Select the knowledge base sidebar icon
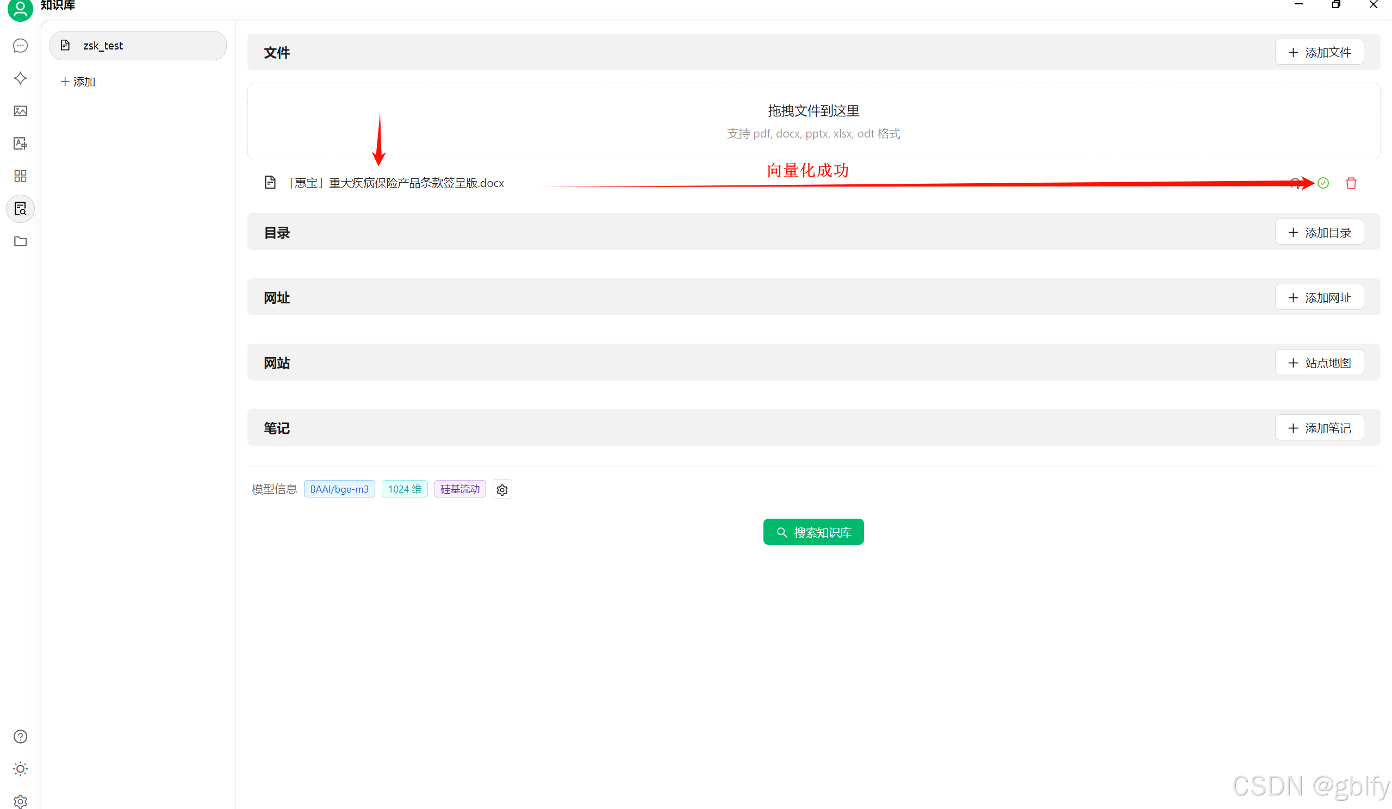Viewport: 1392px width, 809px height. coord(21,209)
